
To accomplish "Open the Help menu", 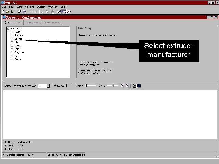I will (64, 7).
